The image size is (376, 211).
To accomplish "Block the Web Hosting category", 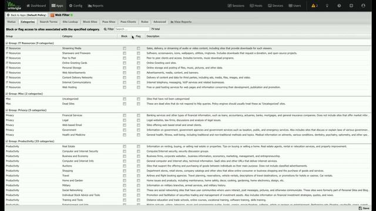I will pos(125,87).
